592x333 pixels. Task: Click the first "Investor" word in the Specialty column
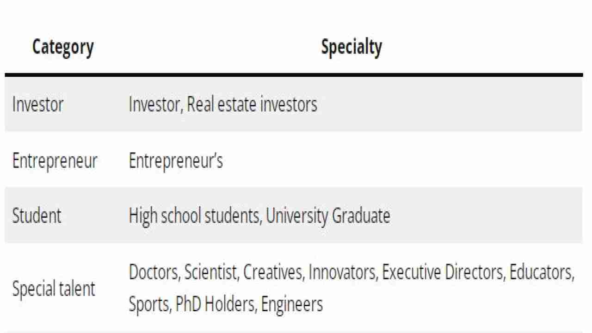pyautogui.click(x=156, y=105)
